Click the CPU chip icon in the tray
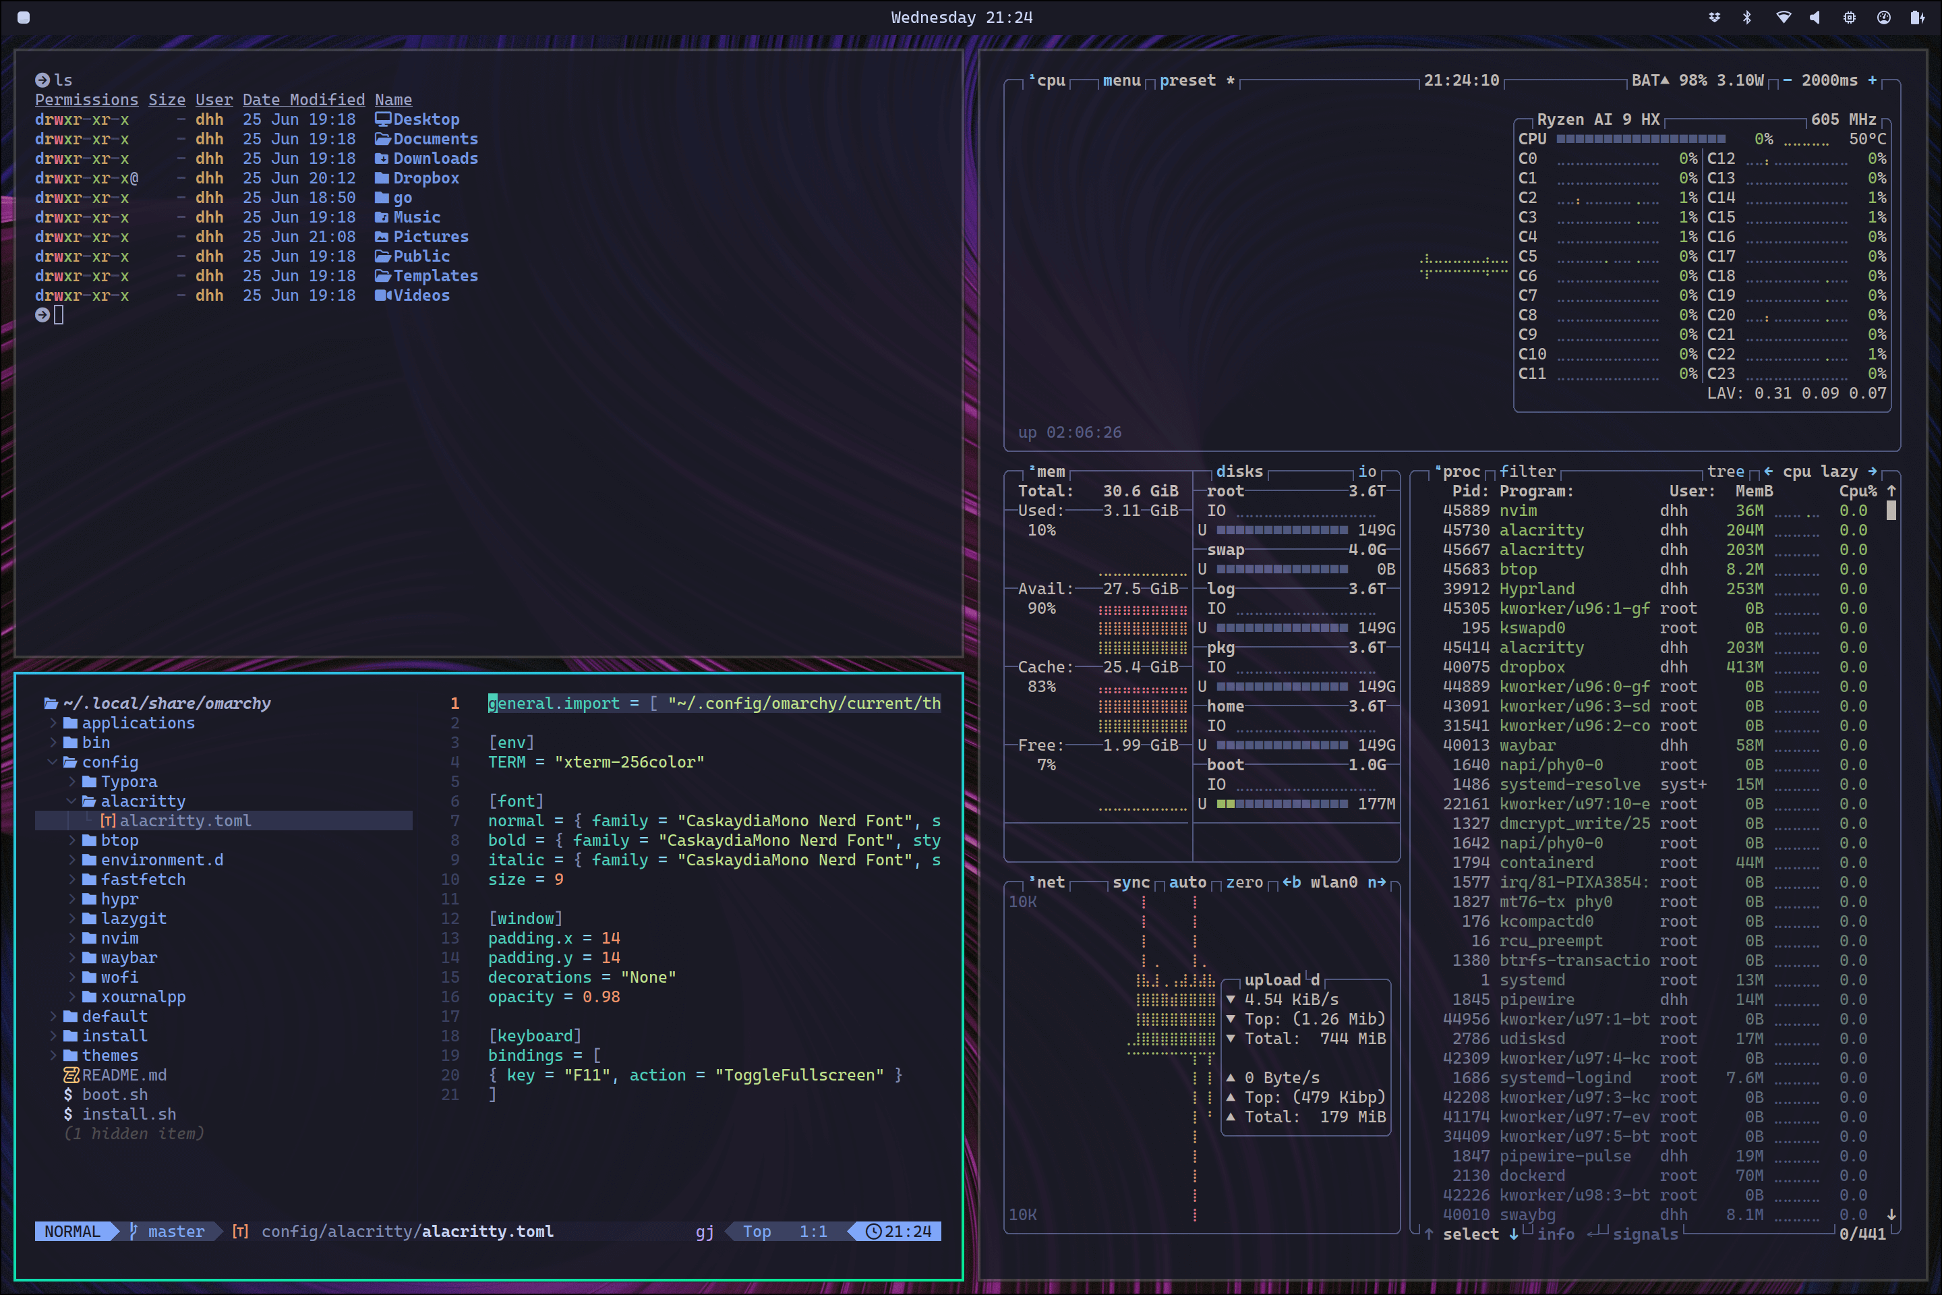Image resolution: width=1942 pixels, height=1295 pixels. coord(1850,18)
